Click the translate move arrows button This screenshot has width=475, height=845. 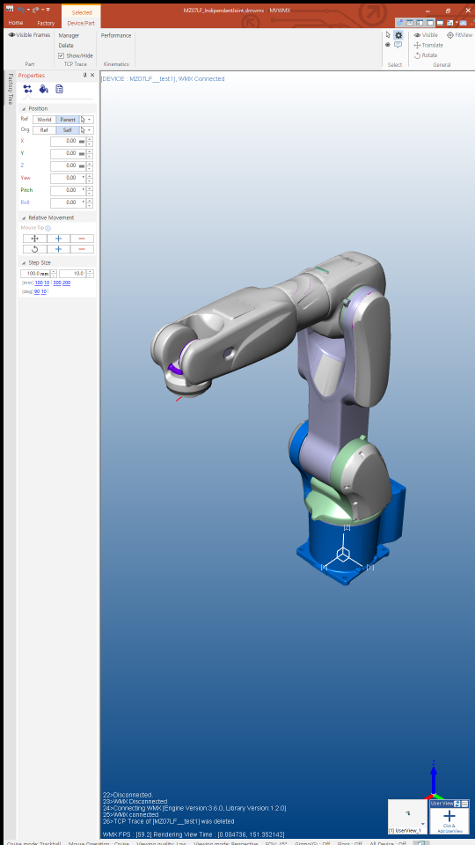[35, 239]
